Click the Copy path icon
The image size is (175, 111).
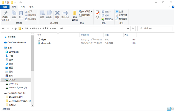pyautogui.click(x=26, y=15)
